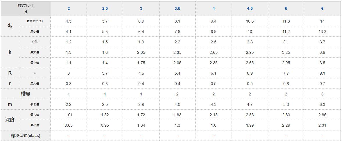Click the R value 9.1 cell

[x=322, y=73]
